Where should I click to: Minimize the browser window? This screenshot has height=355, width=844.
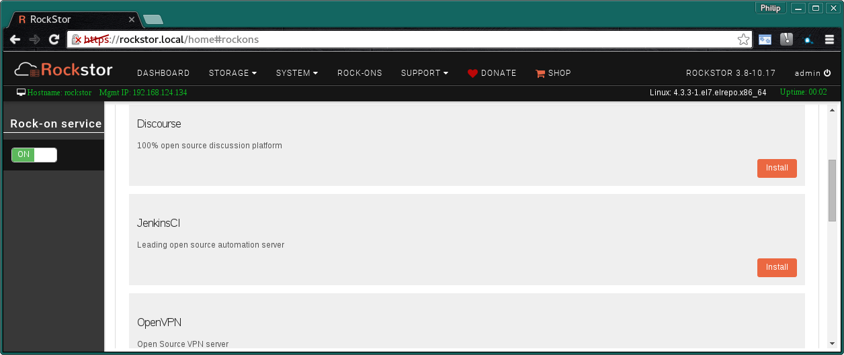pyautogui.click(x=798, y=8)
